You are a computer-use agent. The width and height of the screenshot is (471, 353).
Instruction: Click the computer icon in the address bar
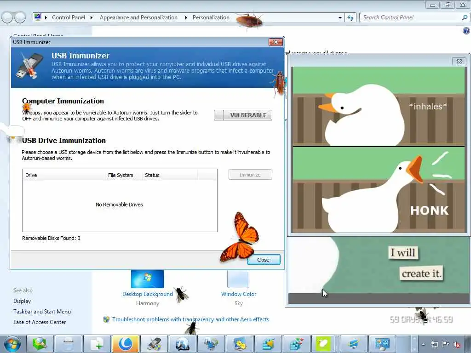(x=38, y=17)
